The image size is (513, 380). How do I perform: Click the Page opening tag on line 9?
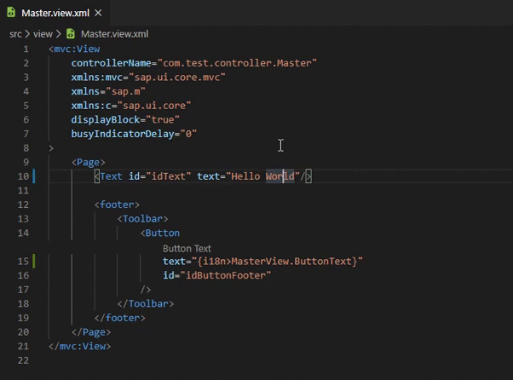coord(89,162)
